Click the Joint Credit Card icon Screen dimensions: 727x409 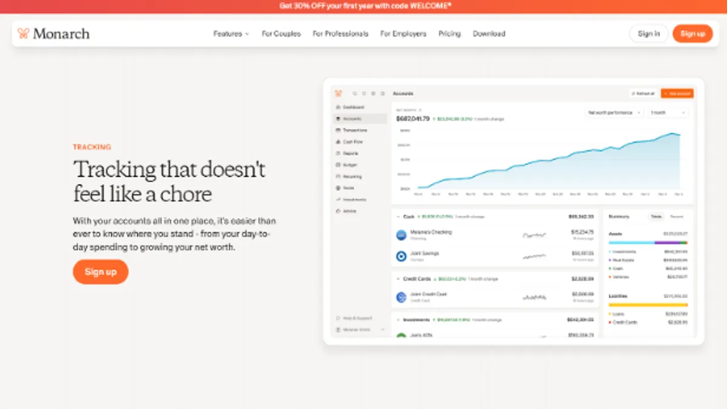click(400, 297)
